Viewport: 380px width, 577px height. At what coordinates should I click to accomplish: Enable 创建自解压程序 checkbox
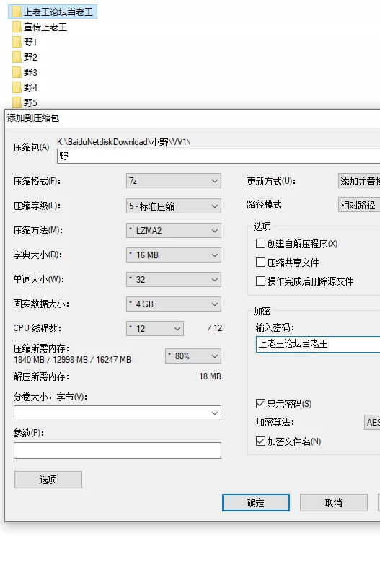coord(260,244)
